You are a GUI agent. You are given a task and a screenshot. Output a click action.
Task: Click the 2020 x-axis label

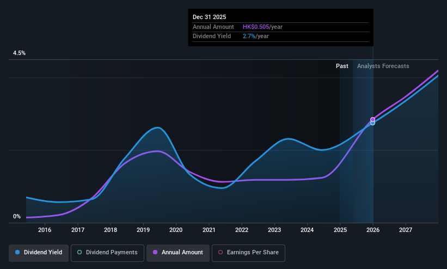(x=176, y=230)
